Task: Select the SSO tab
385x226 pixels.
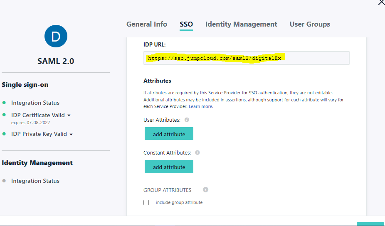Action: tap(186, 24)
